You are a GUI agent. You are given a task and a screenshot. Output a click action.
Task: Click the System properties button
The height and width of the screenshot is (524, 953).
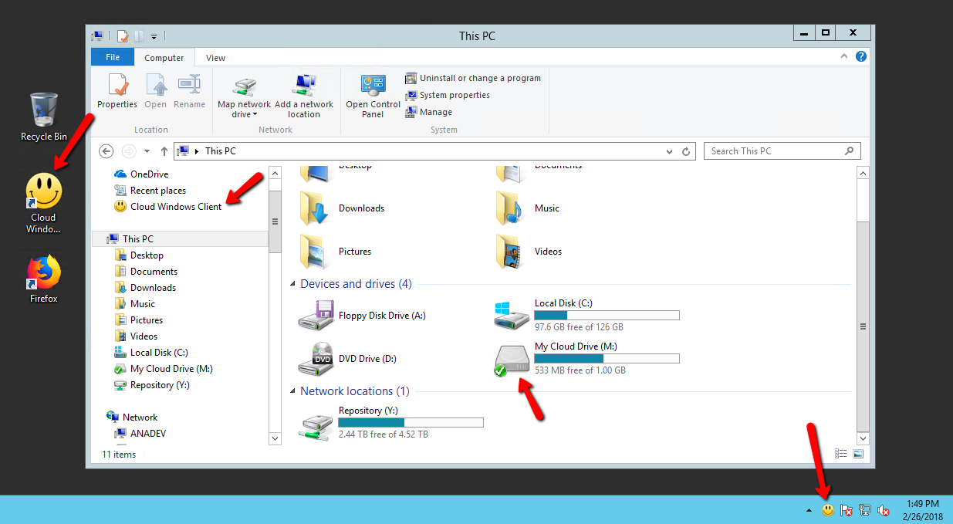coord(454,95)
